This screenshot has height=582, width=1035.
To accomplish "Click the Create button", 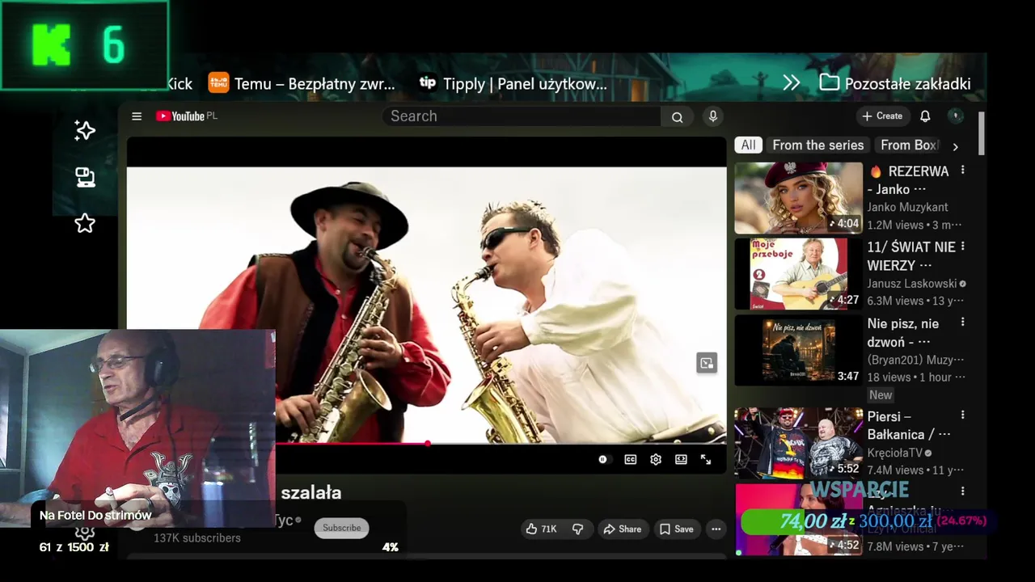I will click(x=882, y=116).
